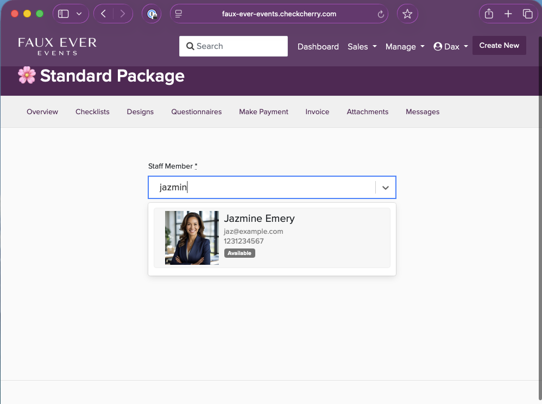Open Safari's share icon
Image resolution: width=542 pixels, height=404 pixels.
click(488, 14)
